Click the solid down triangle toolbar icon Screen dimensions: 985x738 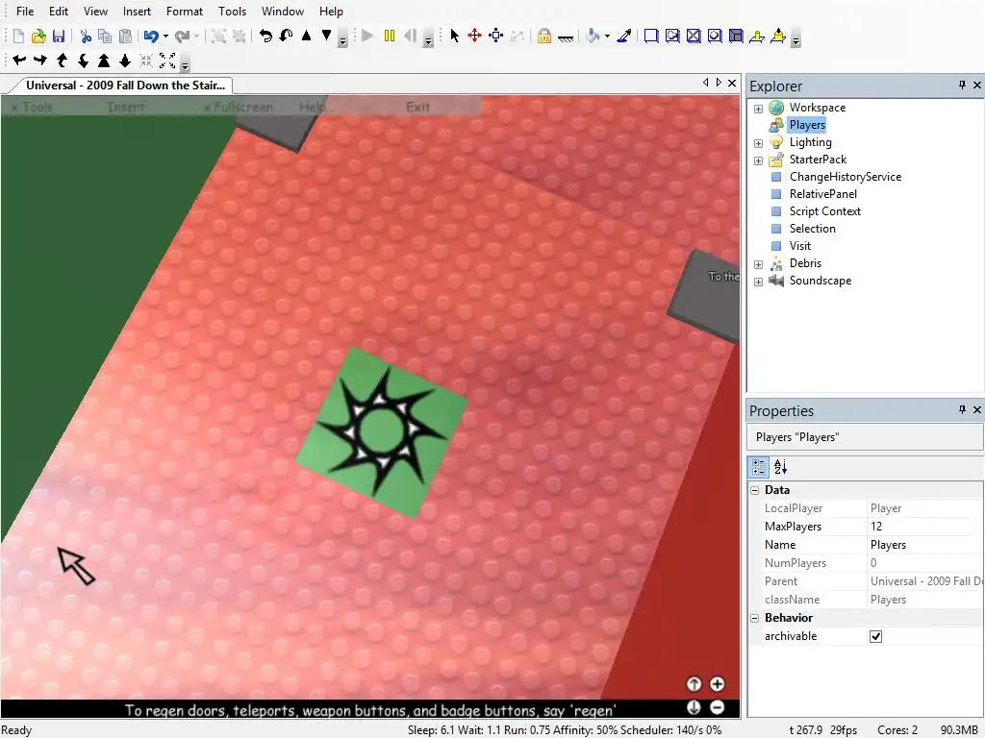(327, 36)
